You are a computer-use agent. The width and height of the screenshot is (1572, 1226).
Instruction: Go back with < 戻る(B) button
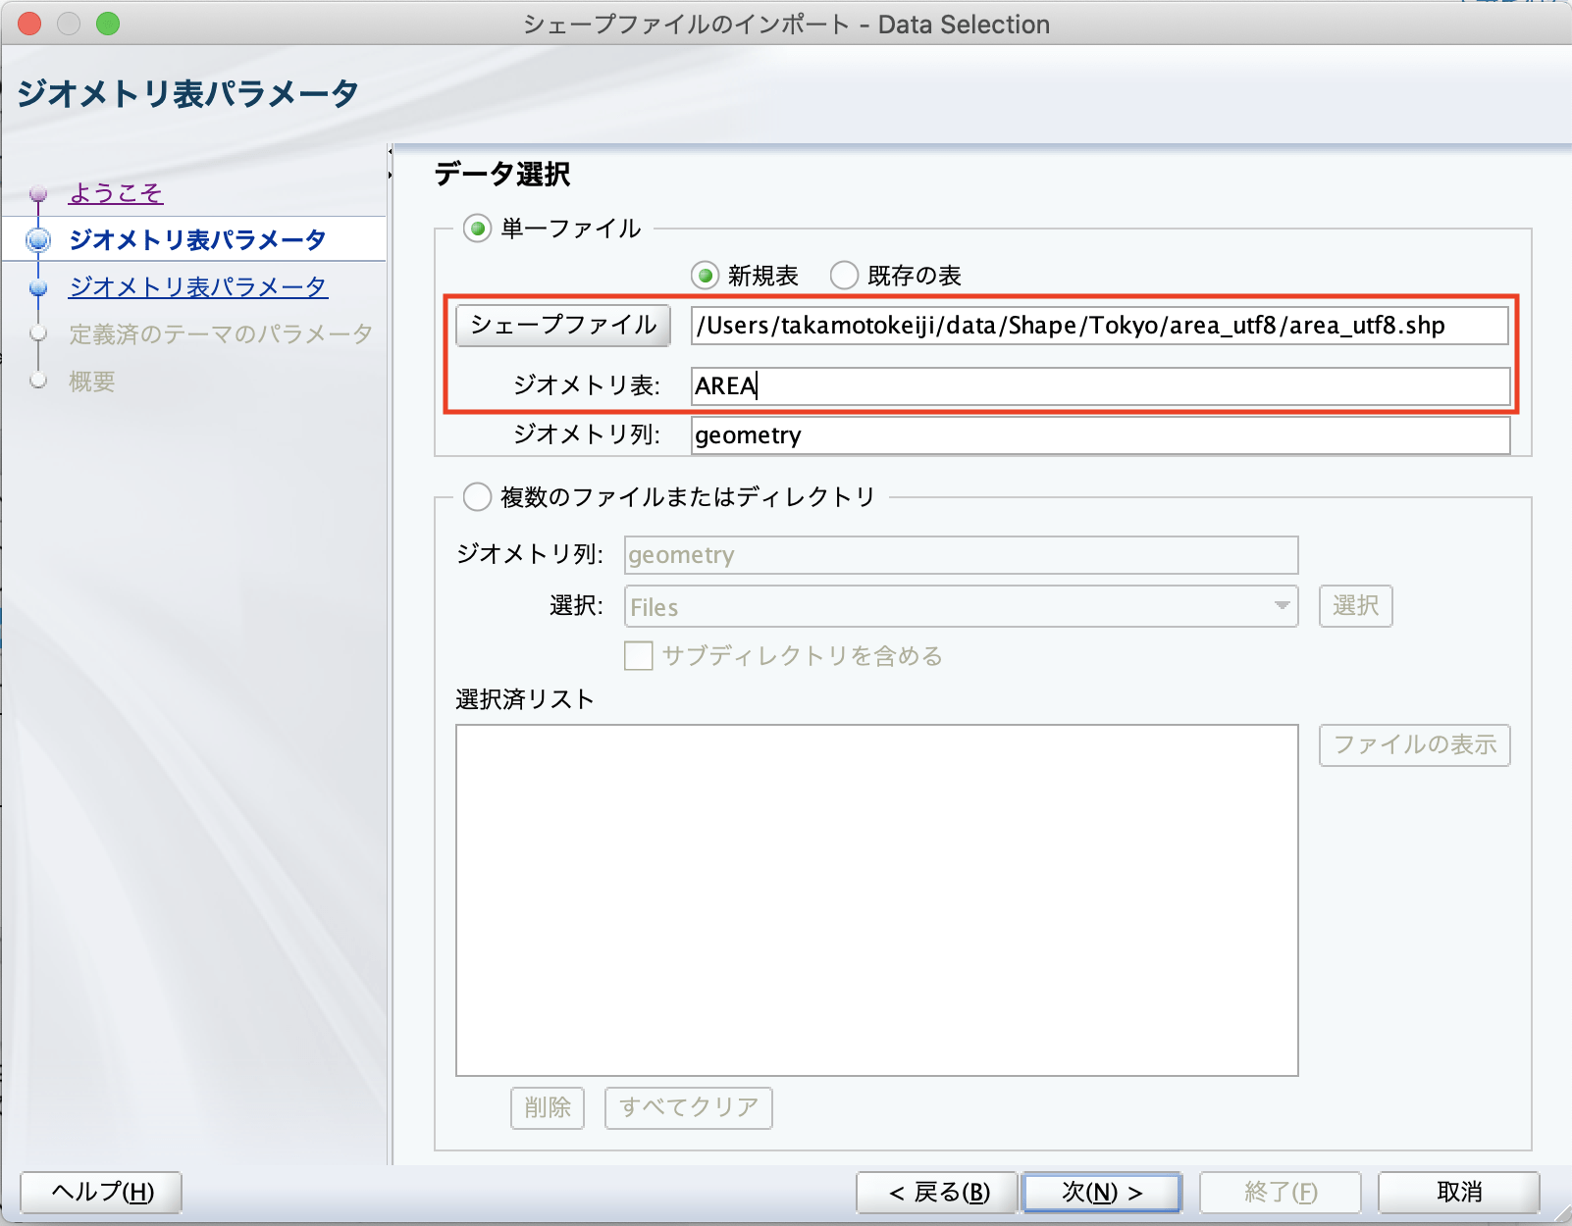pyautogui.click(x=939, y=1193)
